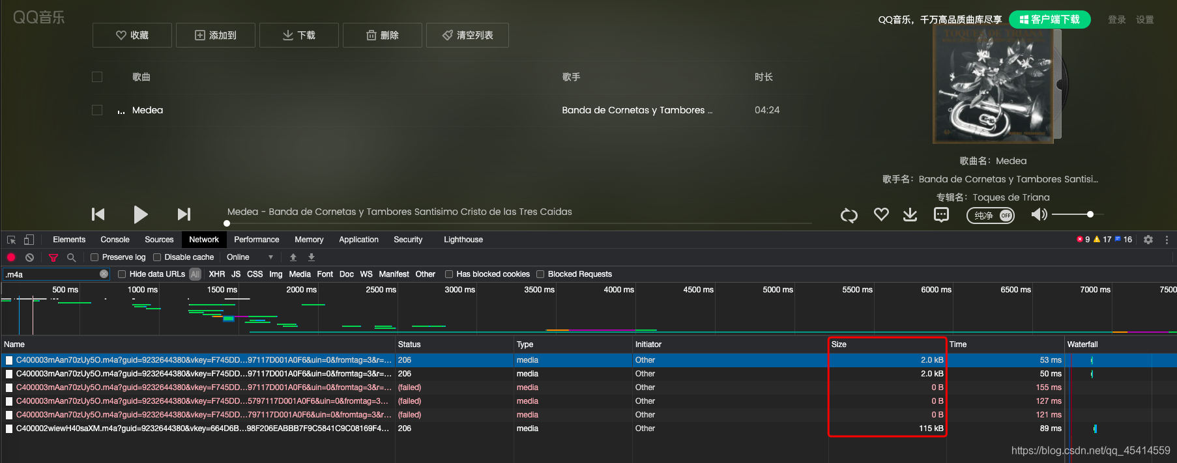Switch to the Console tab
This screenshot has width=1177, height=463.
pyautogui.click(x=115, y=240)
